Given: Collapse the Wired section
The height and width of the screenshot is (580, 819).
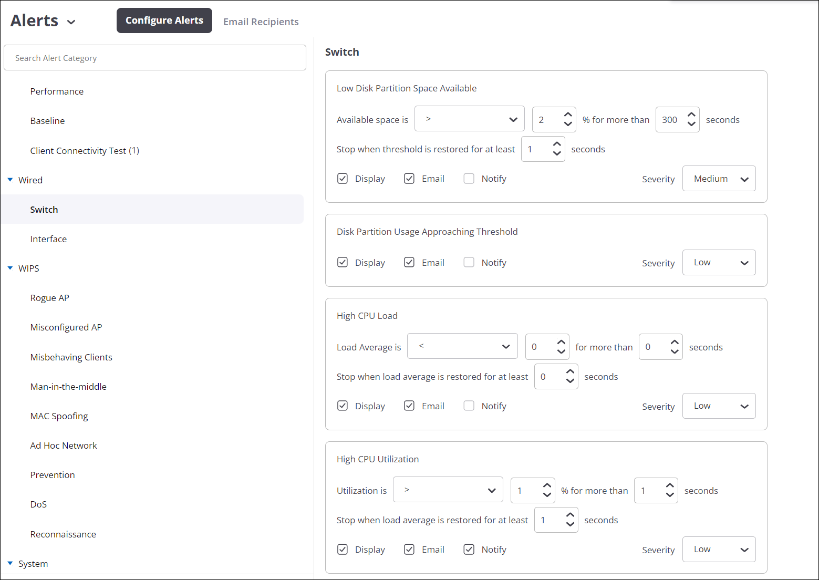Looking at the screenshot, I should coord(10,180).
